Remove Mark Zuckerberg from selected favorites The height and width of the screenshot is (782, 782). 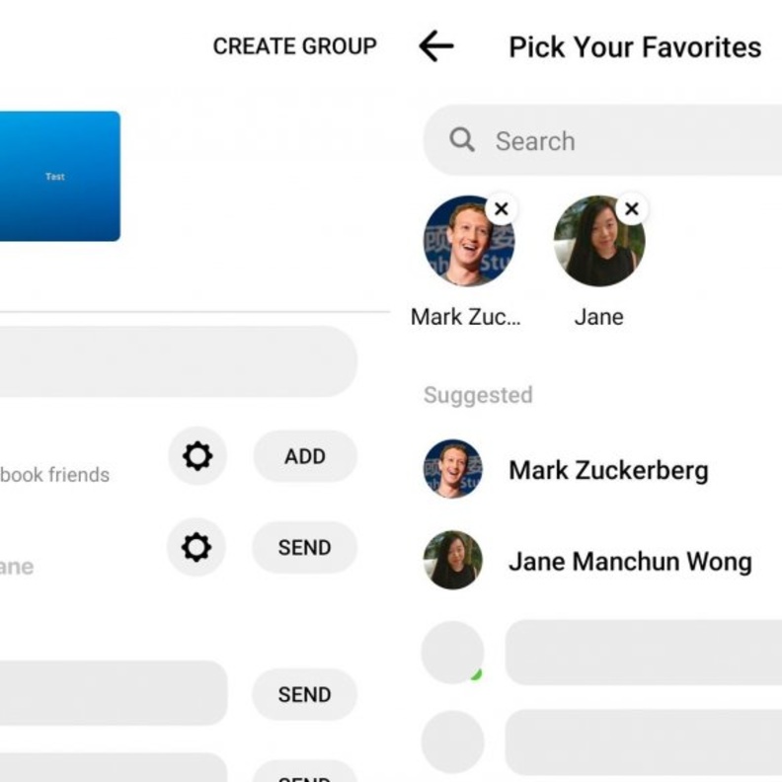502,208
